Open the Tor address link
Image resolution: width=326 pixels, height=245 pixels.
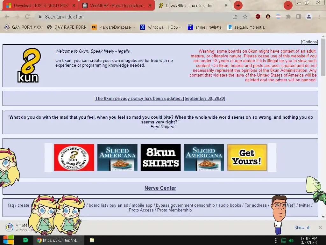coord(256,205)
